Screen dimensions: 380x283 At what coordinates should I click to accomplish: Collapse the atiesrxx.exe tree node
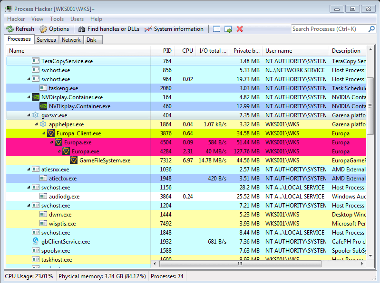pos(29,170)
